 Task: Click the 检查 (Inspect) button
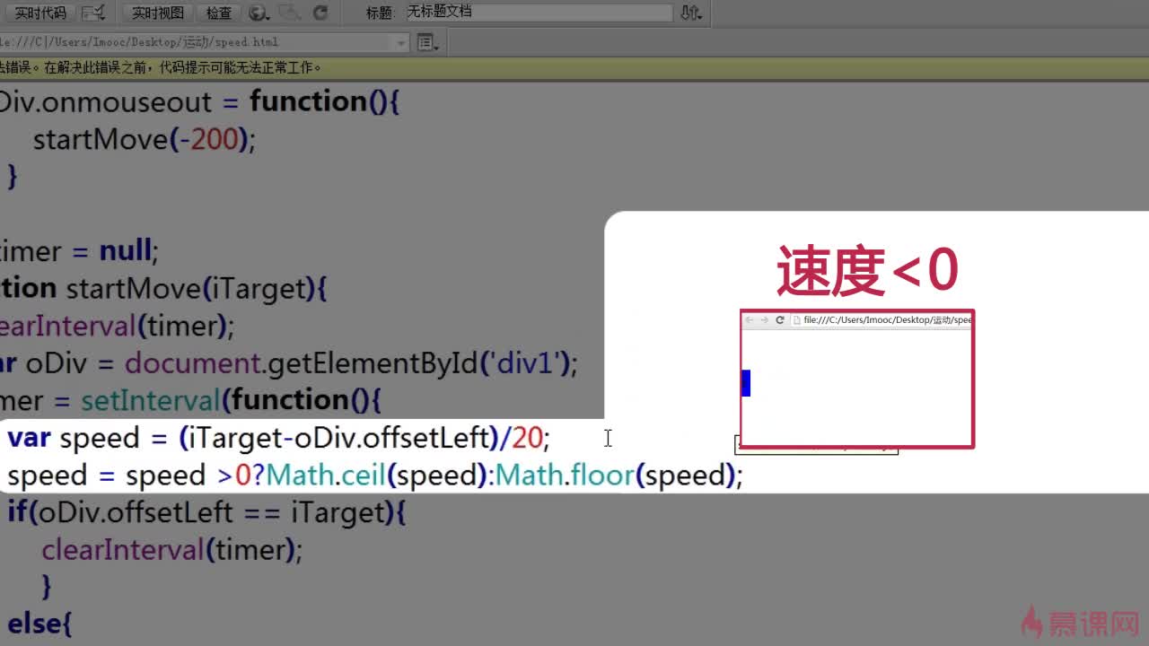218,13
